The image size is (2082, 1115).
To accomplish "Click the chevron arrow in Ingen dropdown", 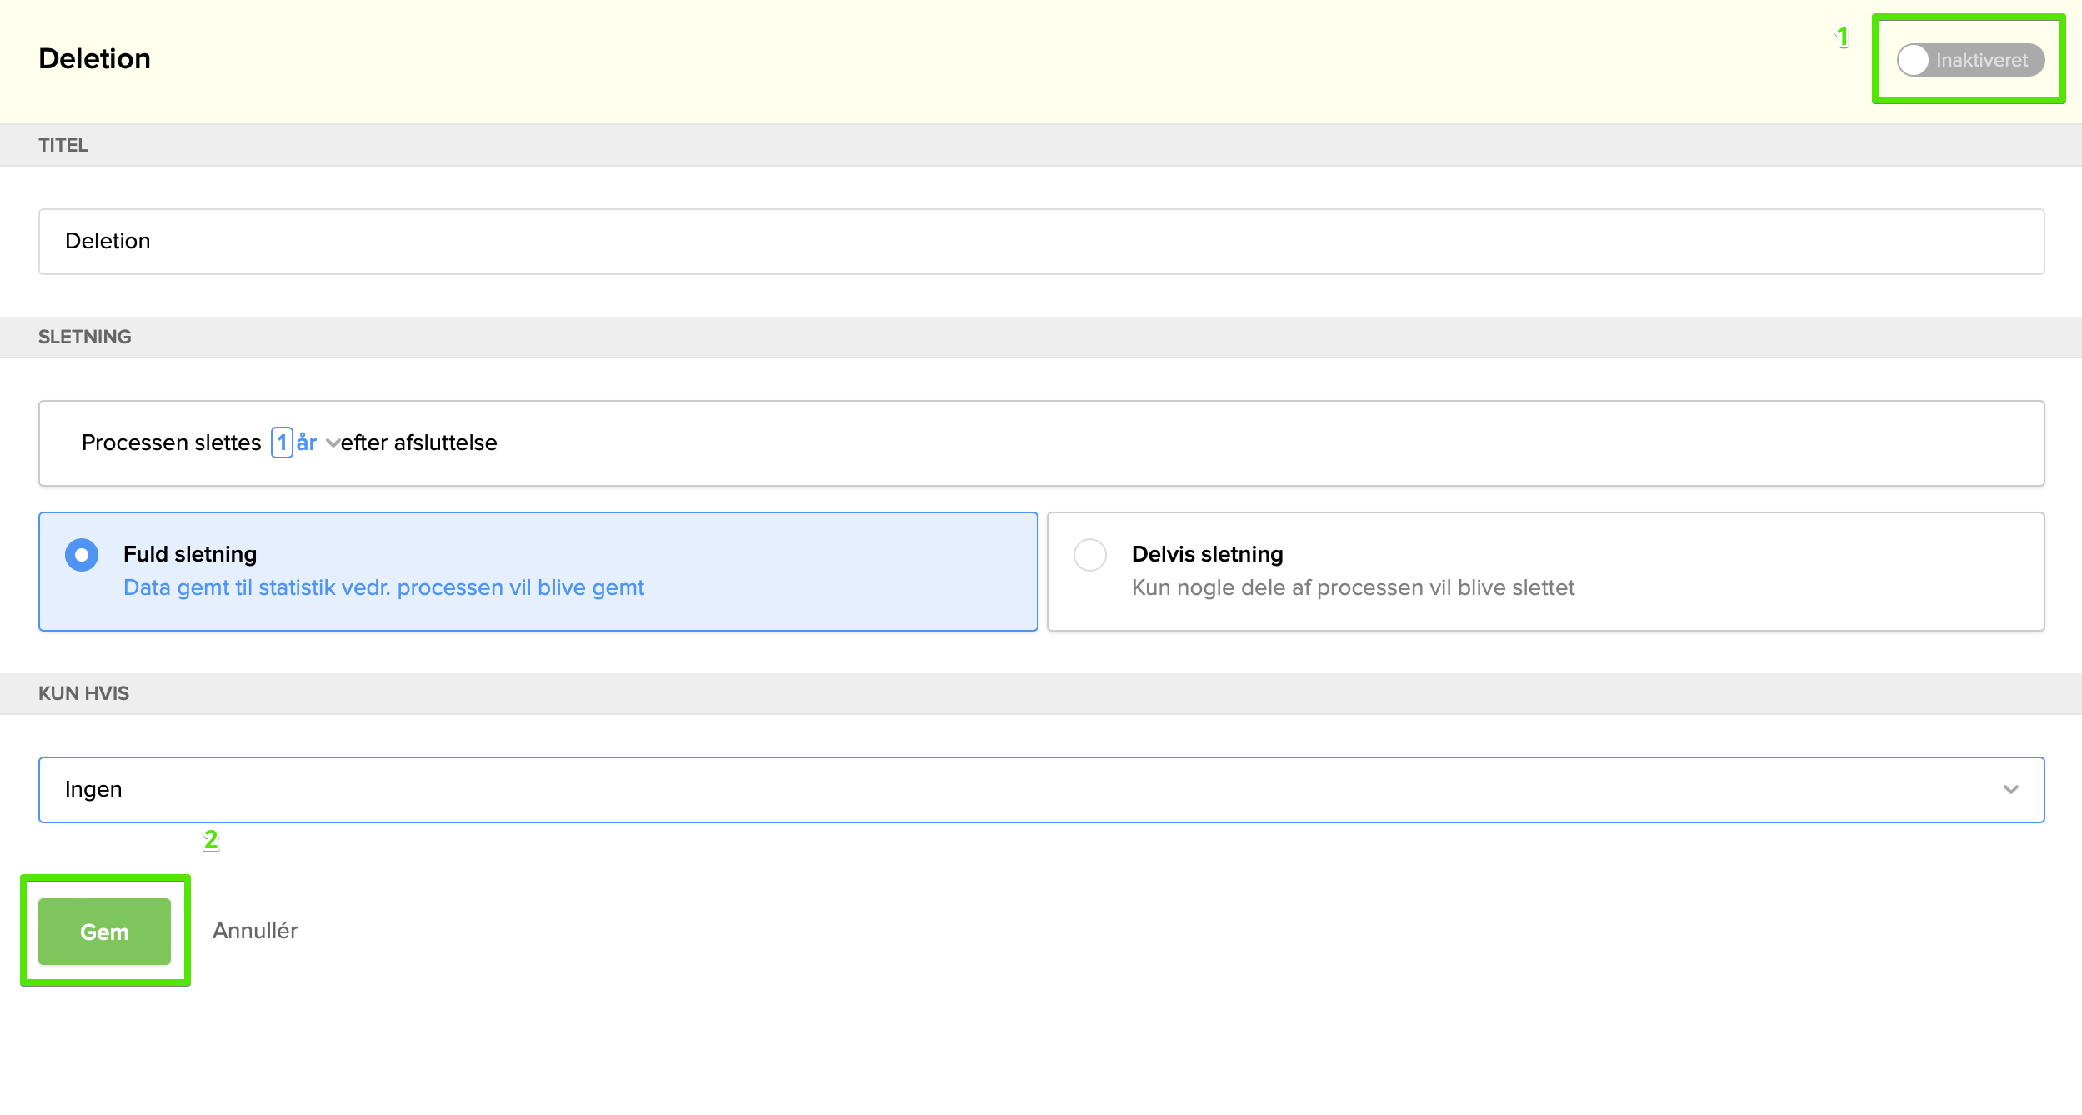I will (x=2010, y=789).
